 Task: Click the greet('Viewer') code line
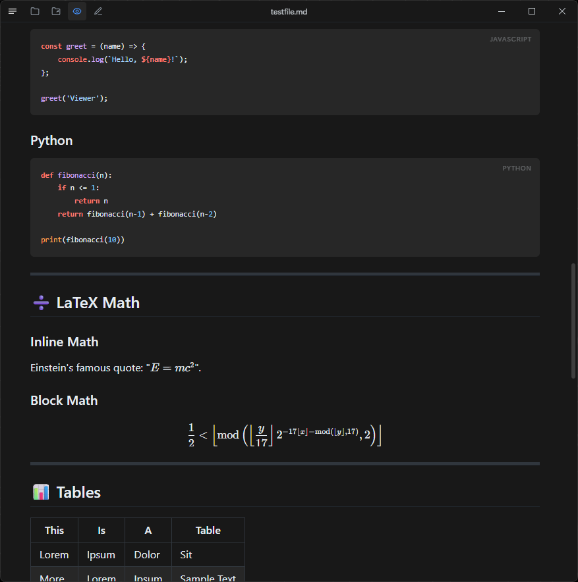point(74,97)
